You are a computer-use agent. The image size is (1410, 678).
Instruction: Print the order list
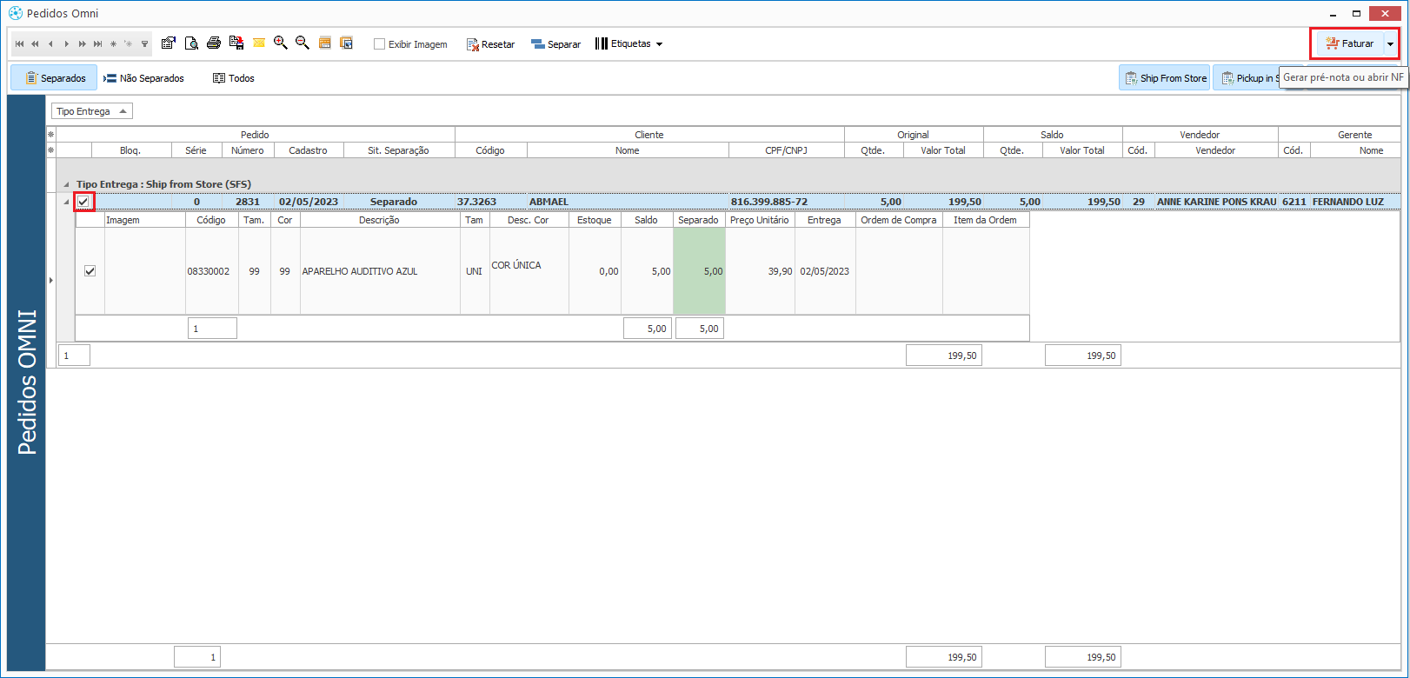(x=214, y=43)
